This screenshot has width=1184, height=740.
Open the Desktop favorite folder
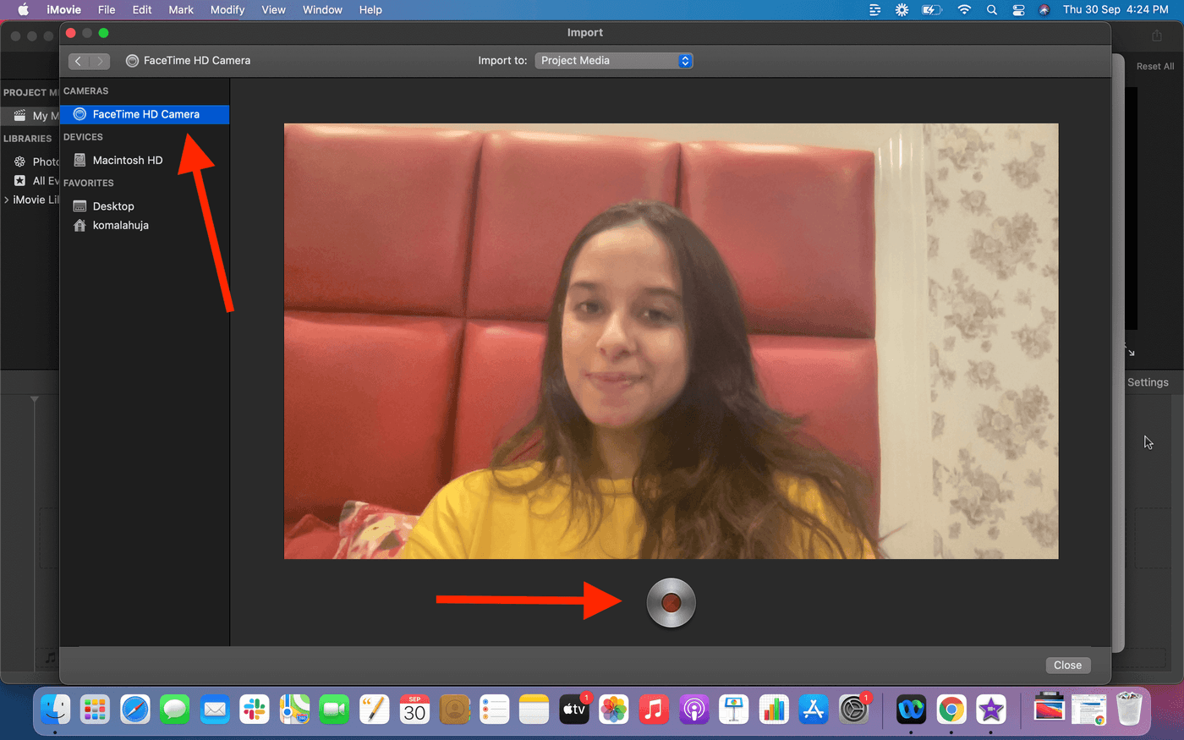[113, 206]
